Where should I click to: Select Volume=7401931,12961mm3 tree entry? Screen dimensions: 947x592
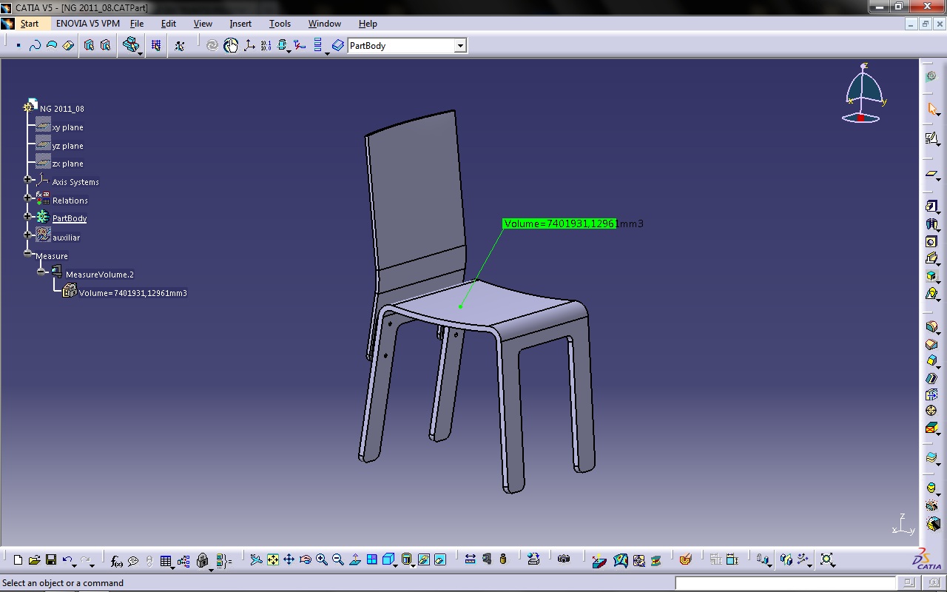pyautogui.click(x=133, y=293)
